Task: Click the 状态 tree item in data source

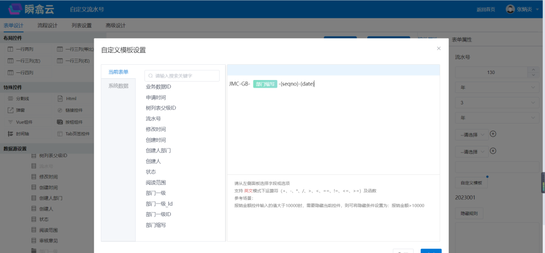Action: tap(44, 219)
